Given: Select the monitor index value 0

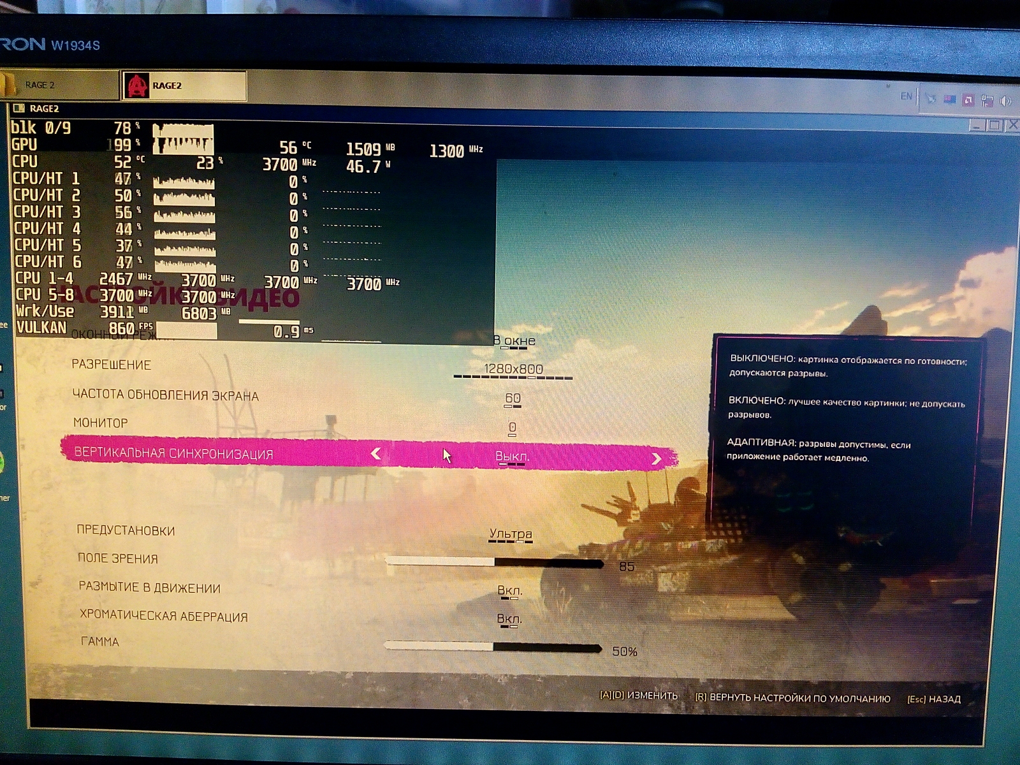Looking at the screenshot, I should (x=513, y=427).
